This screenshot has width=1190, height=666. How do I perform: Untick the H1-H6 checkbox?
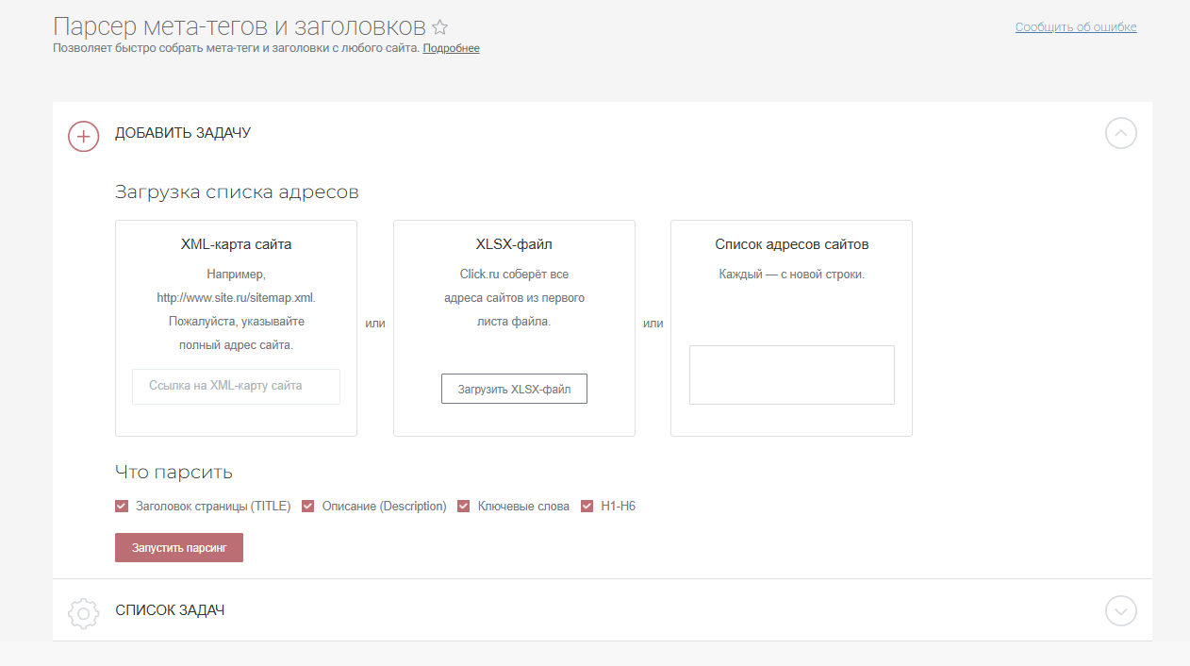coord(587,507)
